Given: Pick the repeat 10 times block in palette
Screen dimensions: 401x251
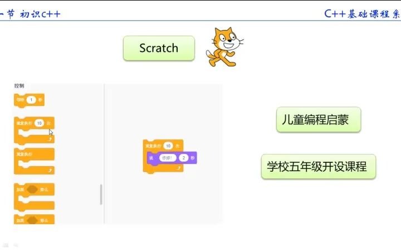Looking at the screenshot, I should (34, 131).
